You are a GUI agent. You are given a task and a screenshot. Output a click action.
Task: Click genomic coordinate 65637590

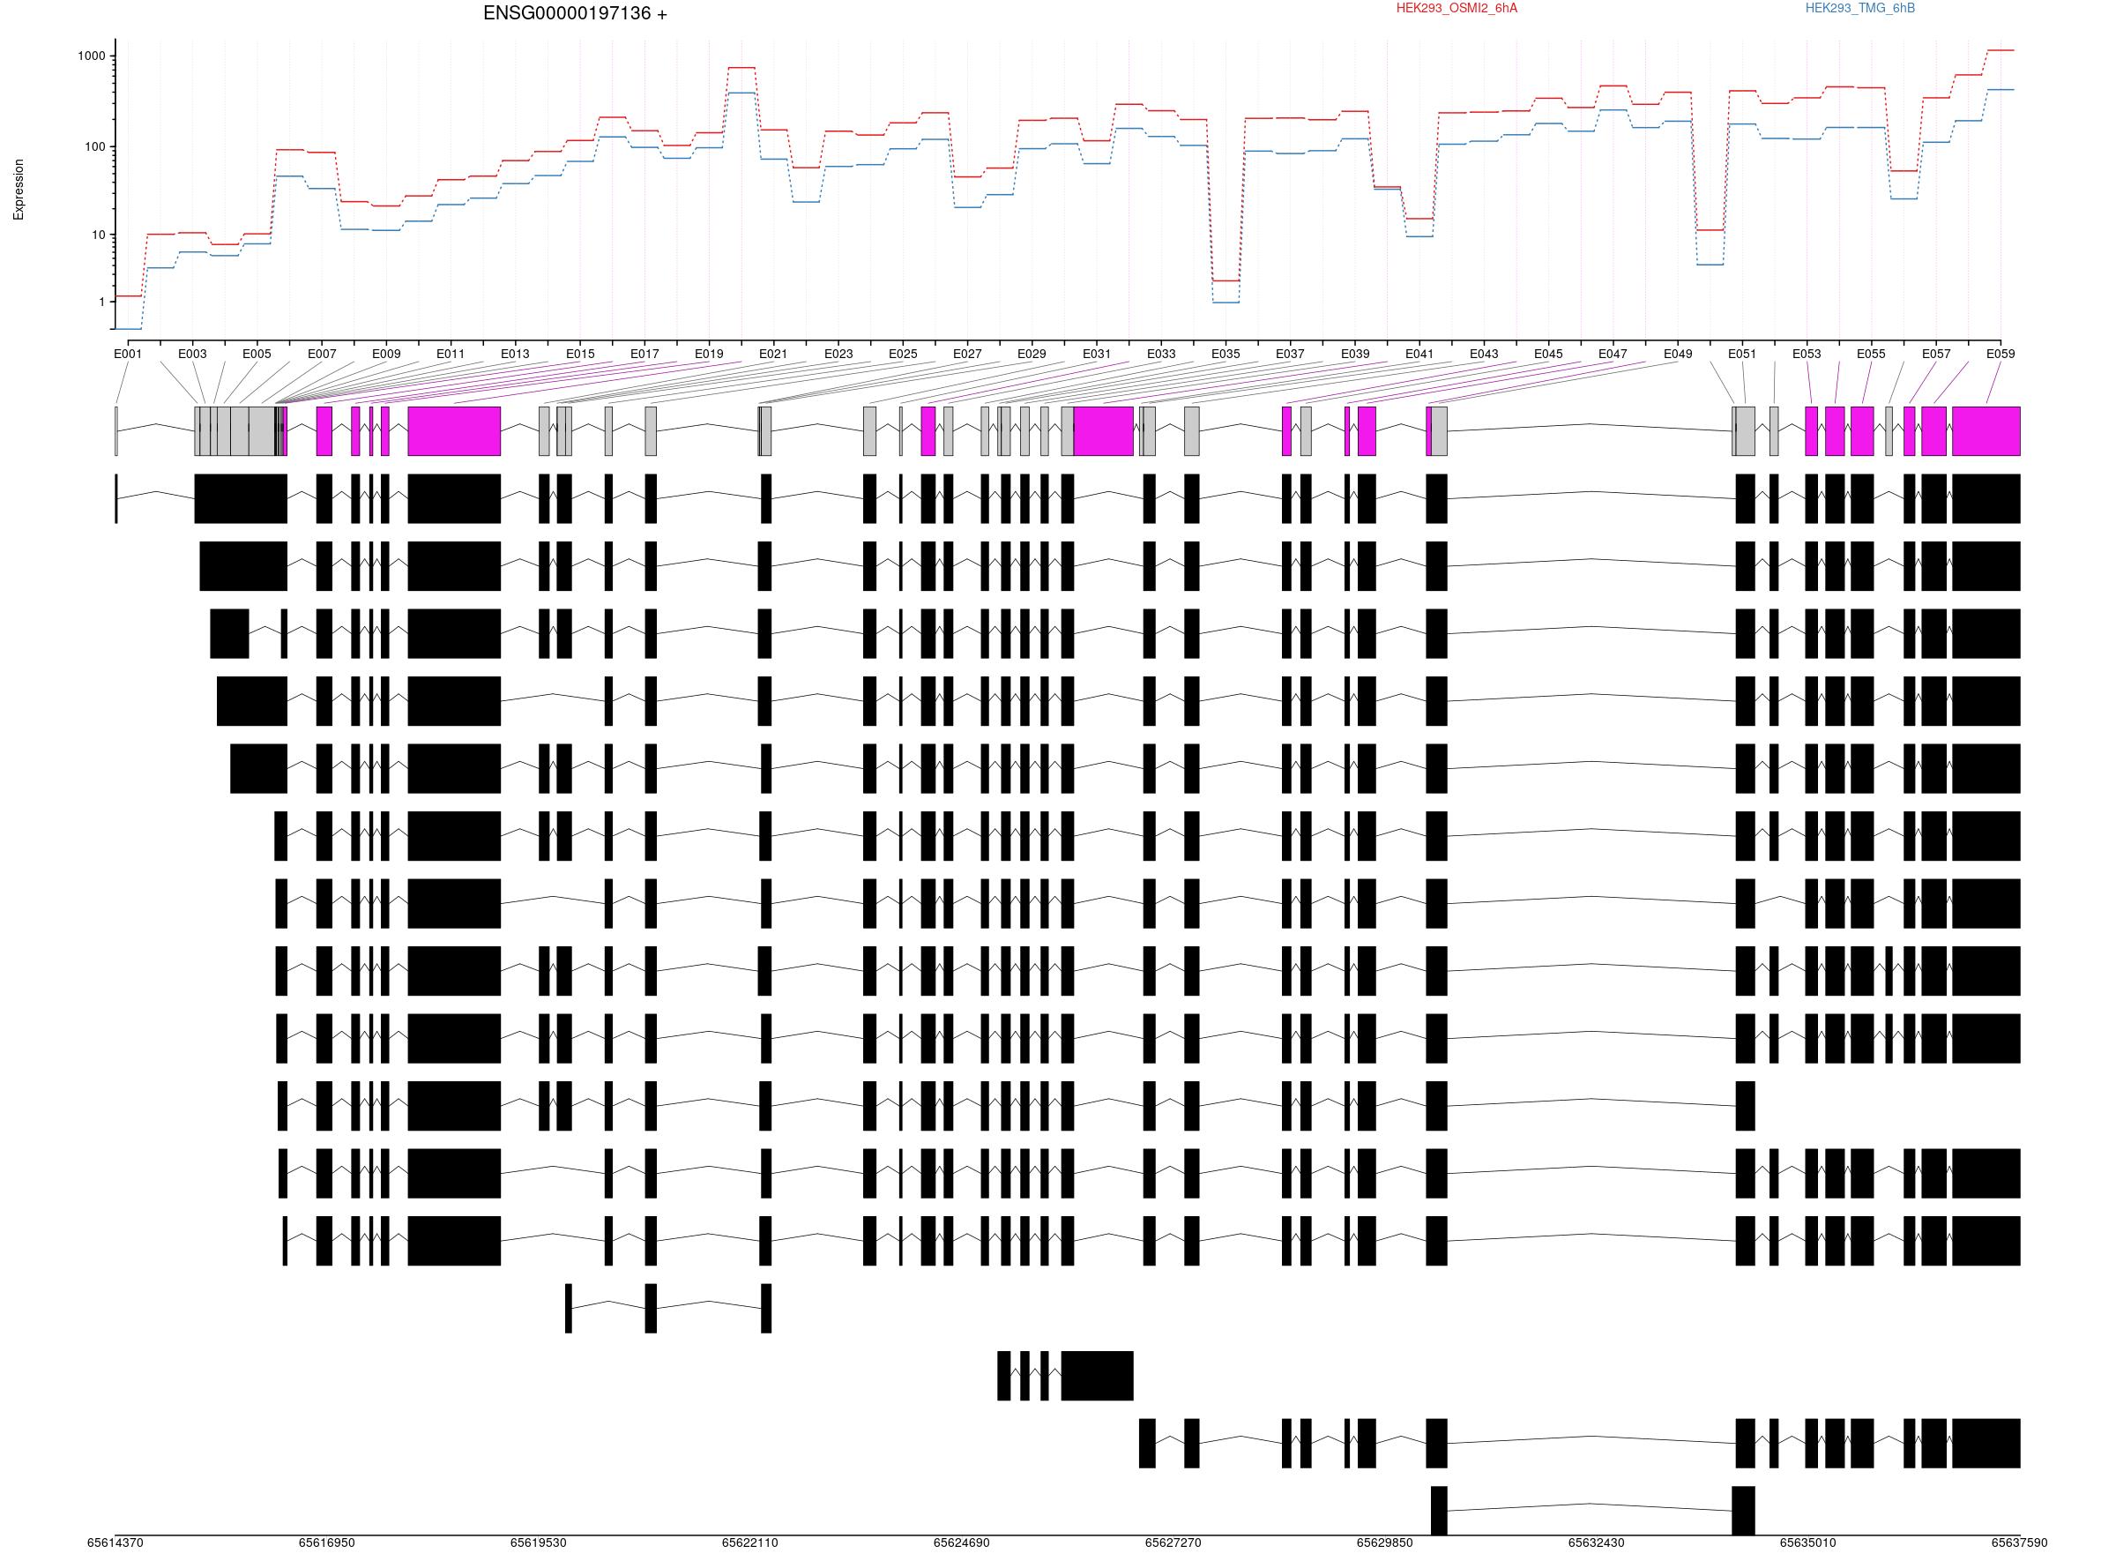tap(2020, 1543)
